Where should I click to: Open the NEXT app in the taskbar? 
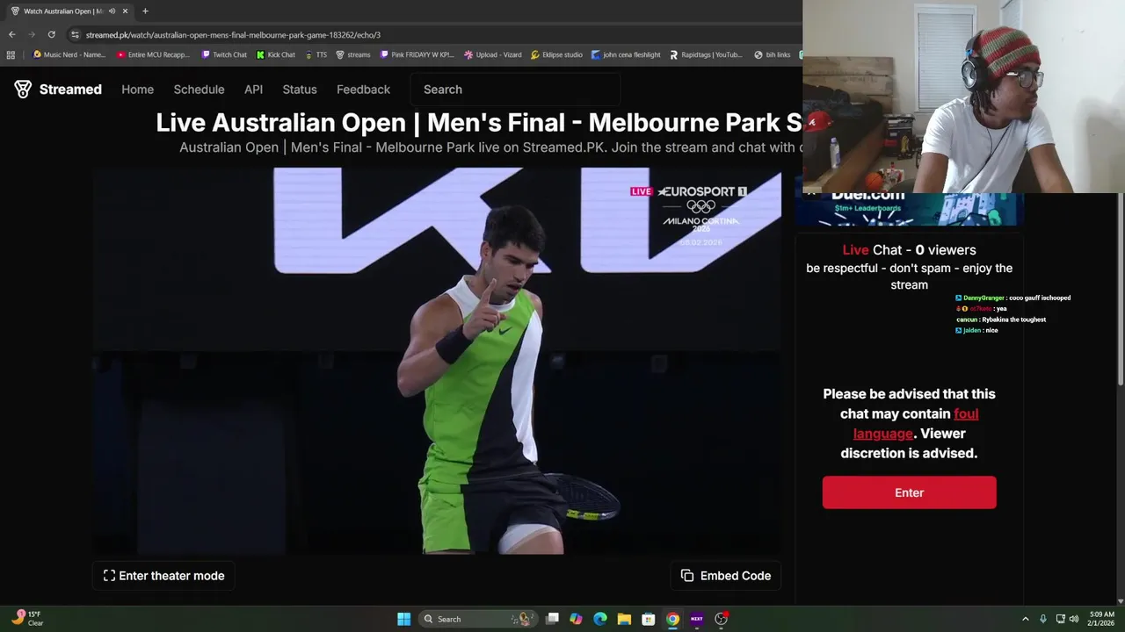[x=696, y=619]
